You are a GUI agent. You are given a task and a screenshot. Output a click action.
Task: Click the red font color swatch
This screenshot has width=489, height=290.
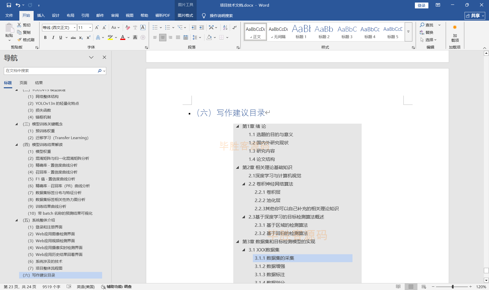[123, 38]
